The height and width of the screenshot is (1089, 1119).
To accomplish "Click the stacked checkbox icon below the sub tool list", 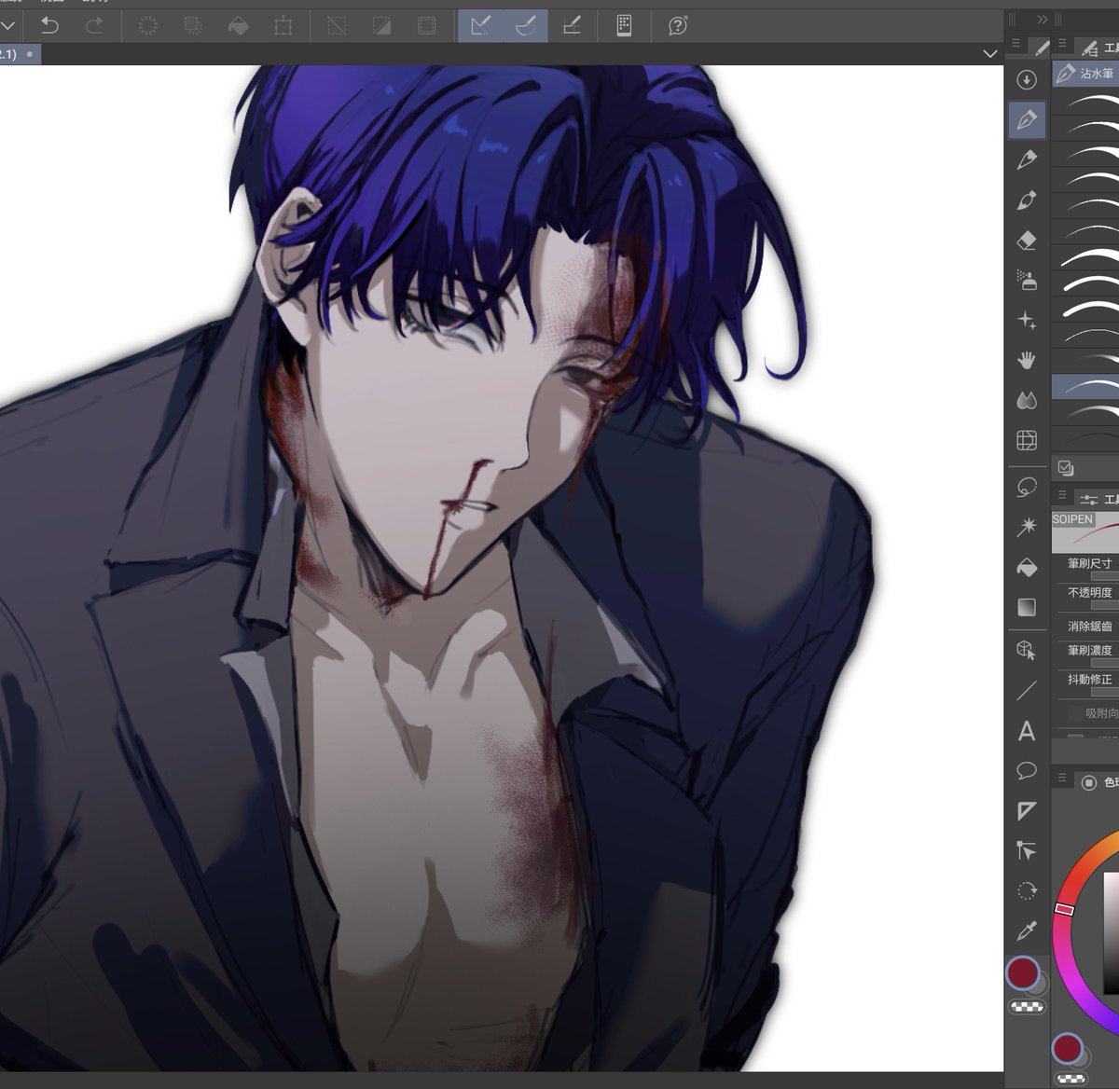I will click(x=1066, y=468).
